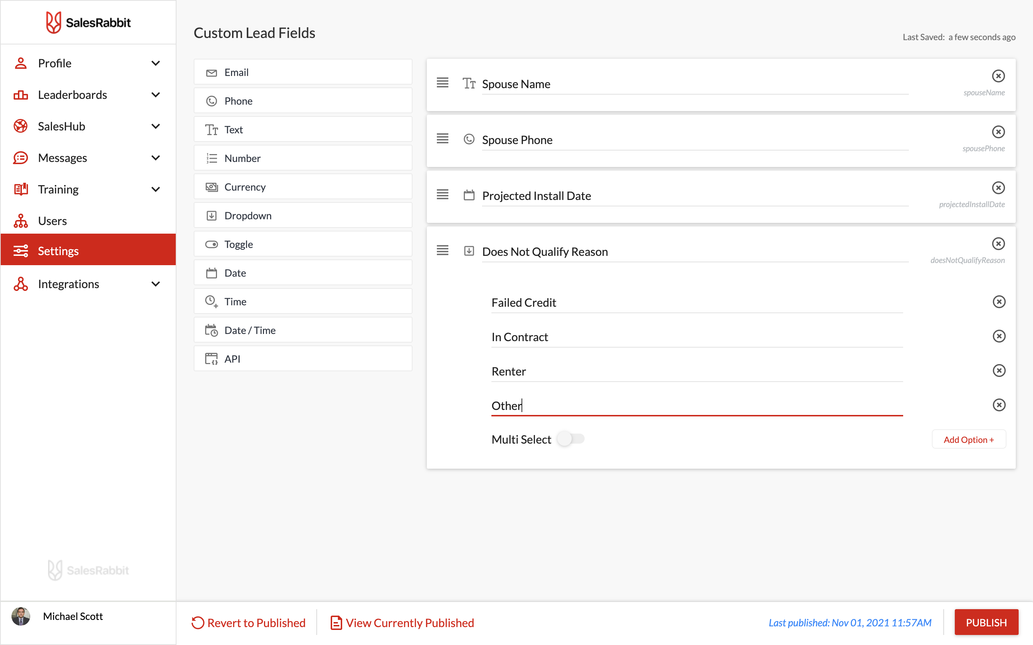
Task: Grab the Spouse Phone drag handle
Action: coord(443,139)
